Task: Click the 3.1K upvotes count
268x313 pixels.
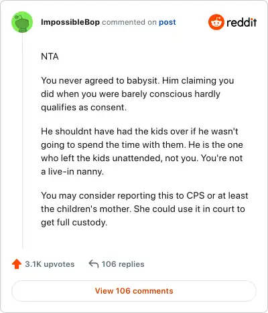Action: (x=50, y=264)
